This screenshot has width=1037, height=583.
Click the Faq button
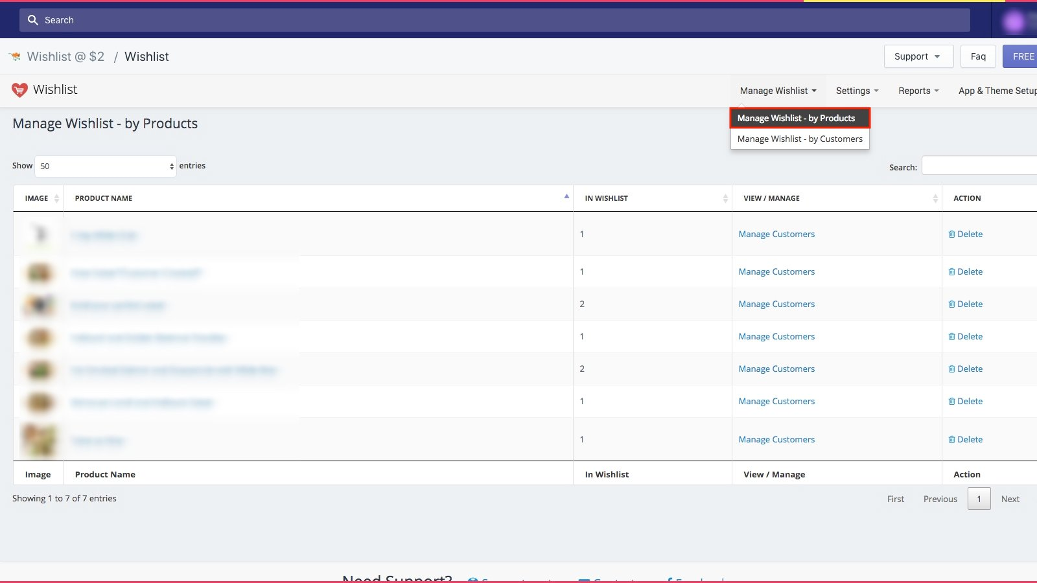pos(978,56)
